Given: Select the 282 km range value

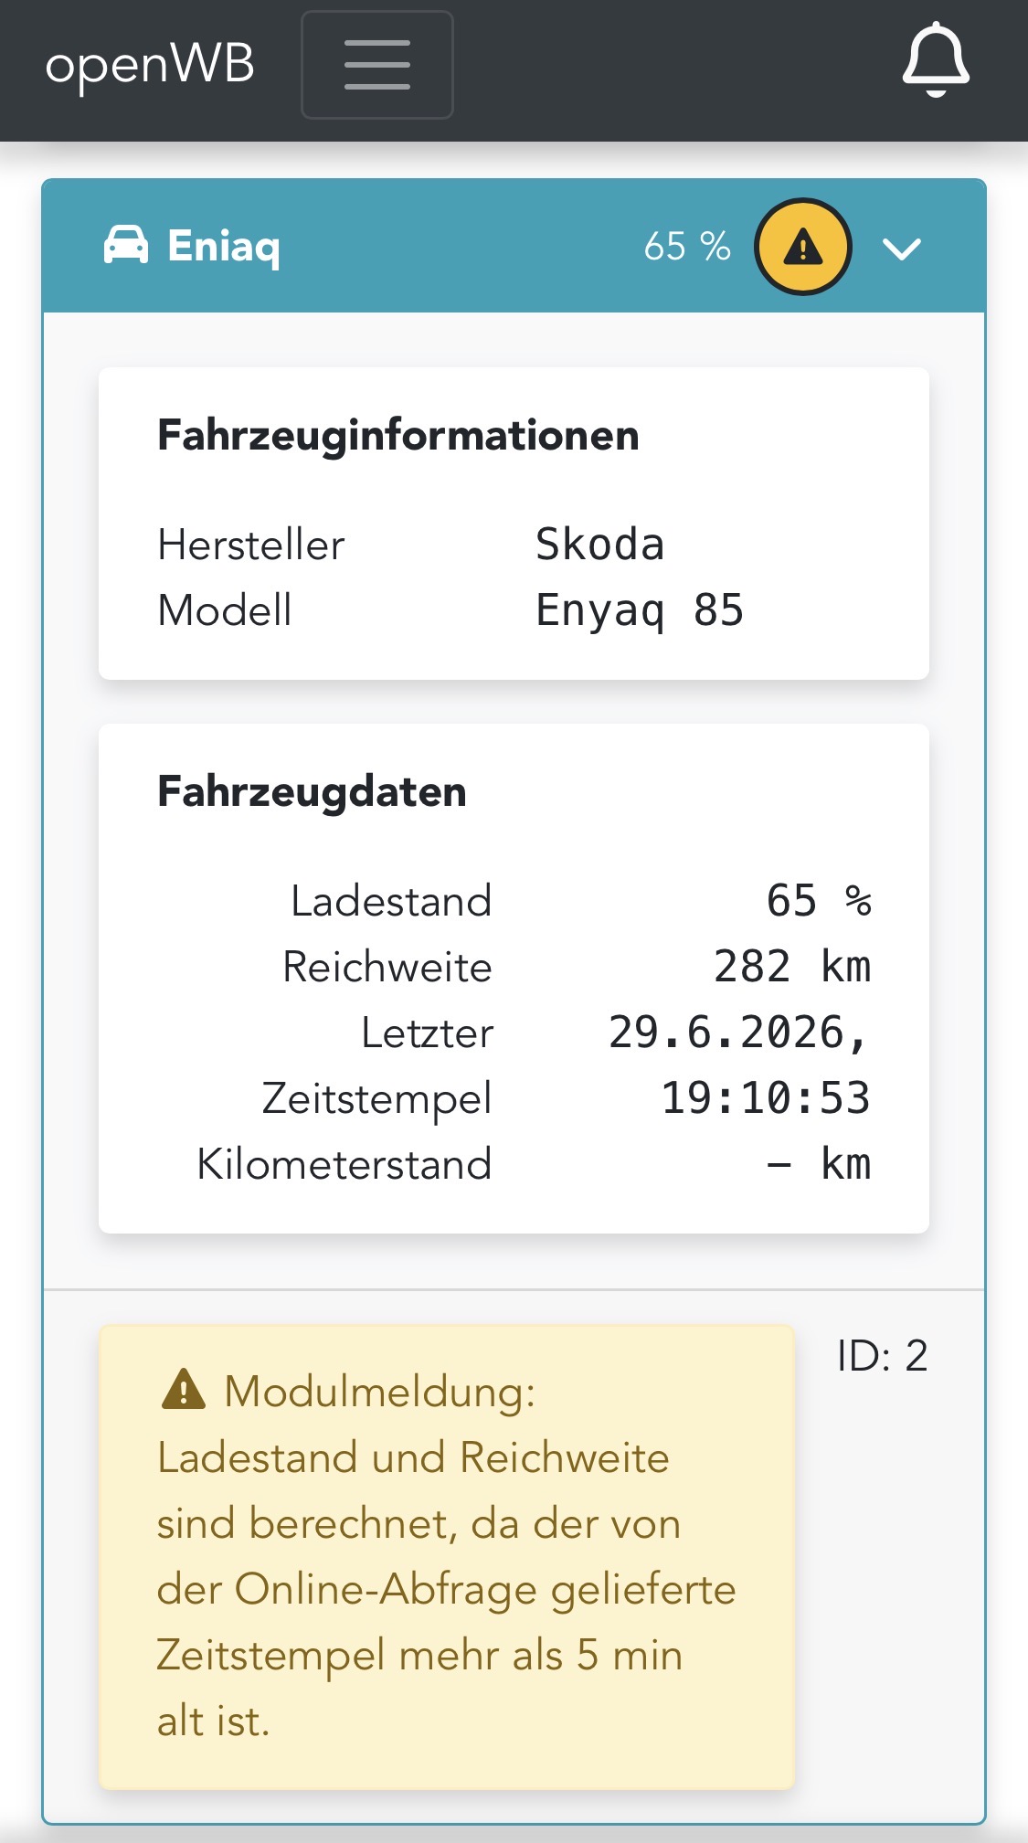Looking at the screenshot, I should [x=792, y=967].
